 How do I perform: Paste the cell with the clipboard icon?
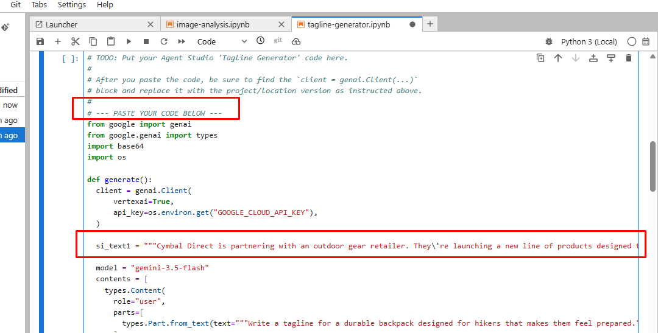coord(111,41)
